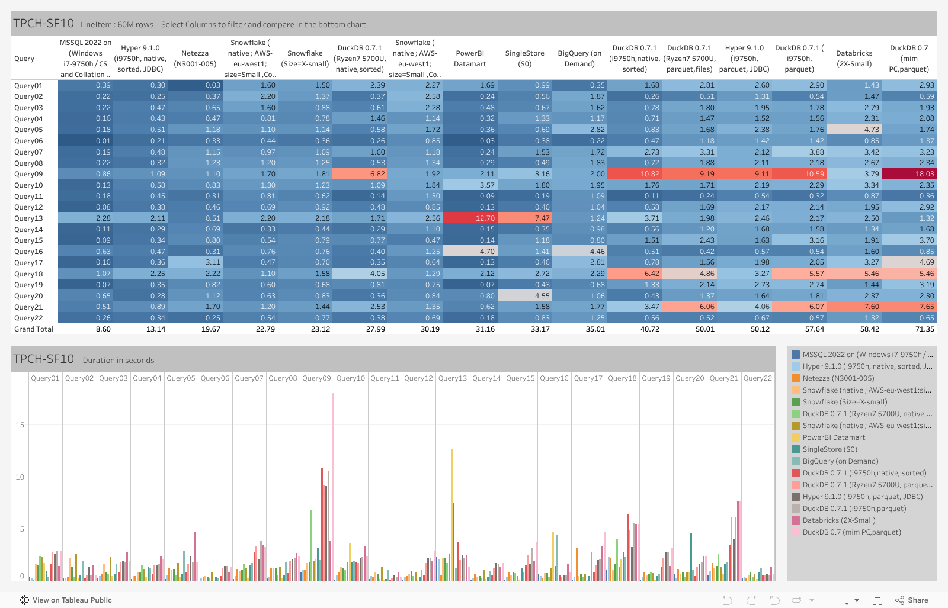
Task: Click the Download presentation icon
Action: (847, 600)
